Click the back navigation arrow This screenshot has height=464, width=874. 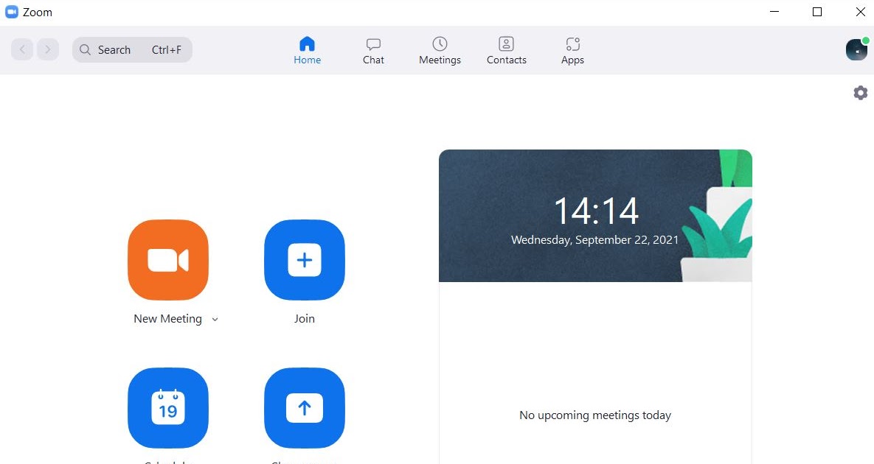tap(21, 49)
